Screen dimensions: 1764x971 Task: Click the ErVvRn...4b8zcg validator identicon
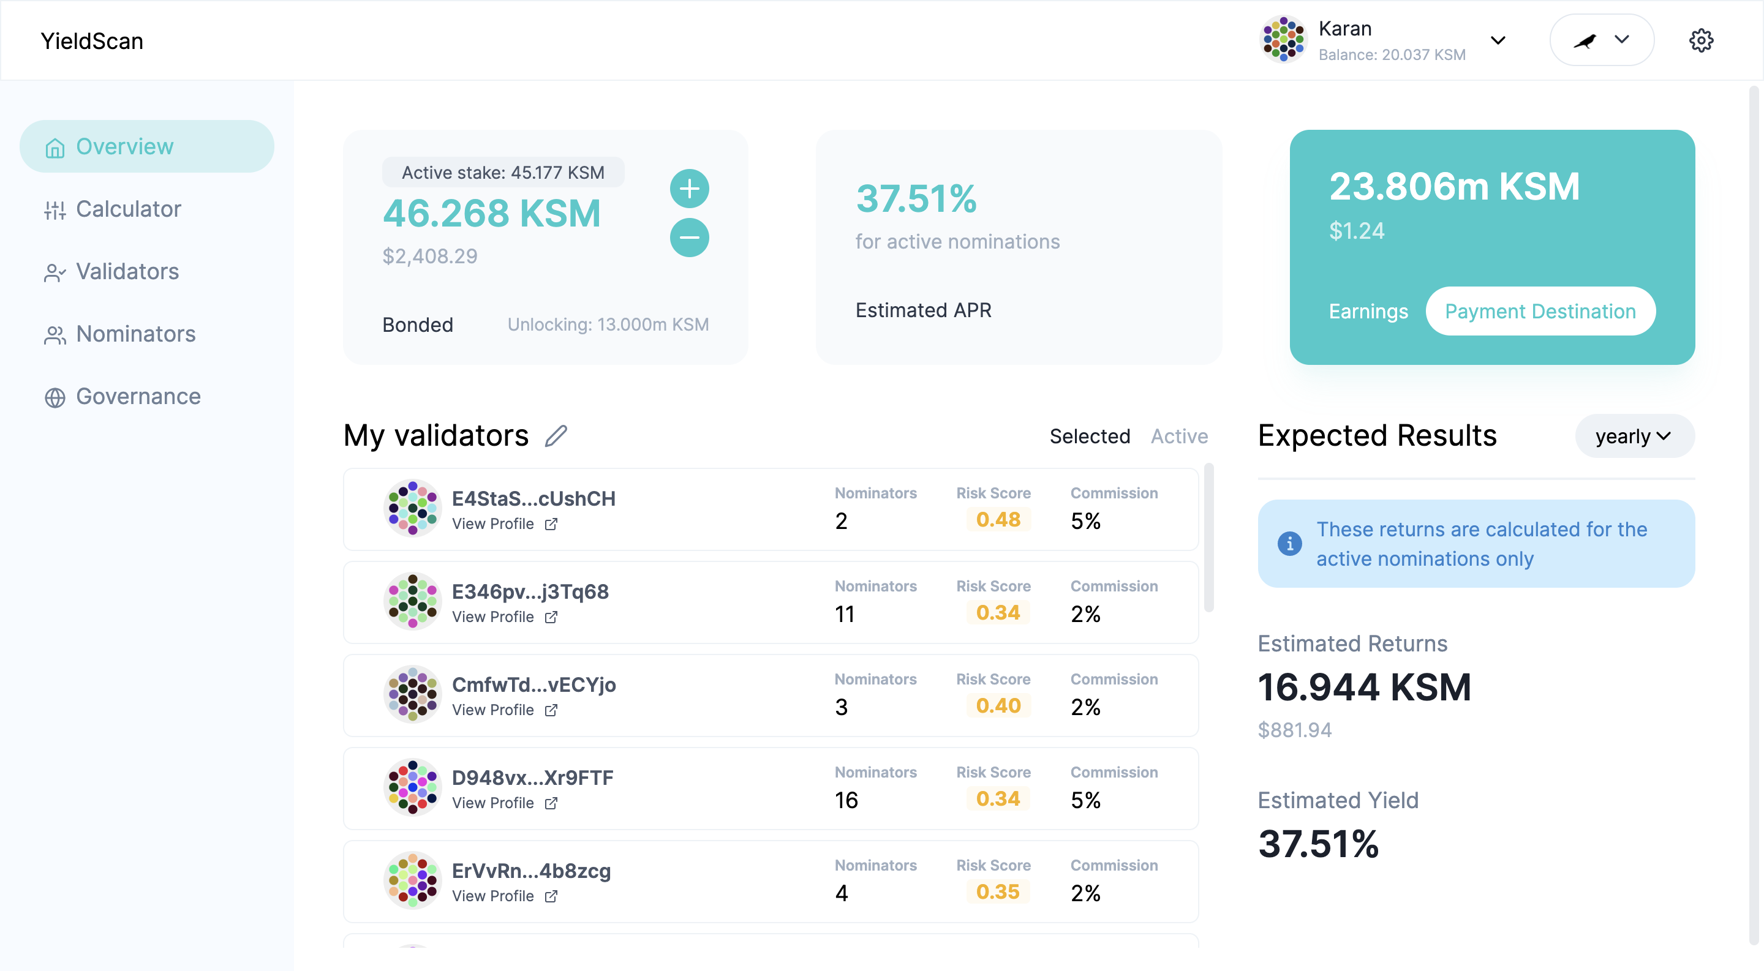pyautogui.click(x=412, y=880)
